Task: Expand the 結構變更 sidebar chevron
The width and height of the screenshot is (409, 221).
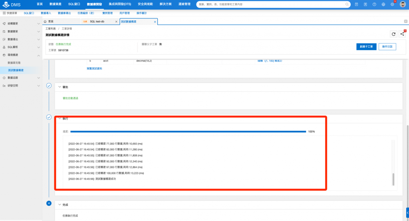Action: coord(39,24)
